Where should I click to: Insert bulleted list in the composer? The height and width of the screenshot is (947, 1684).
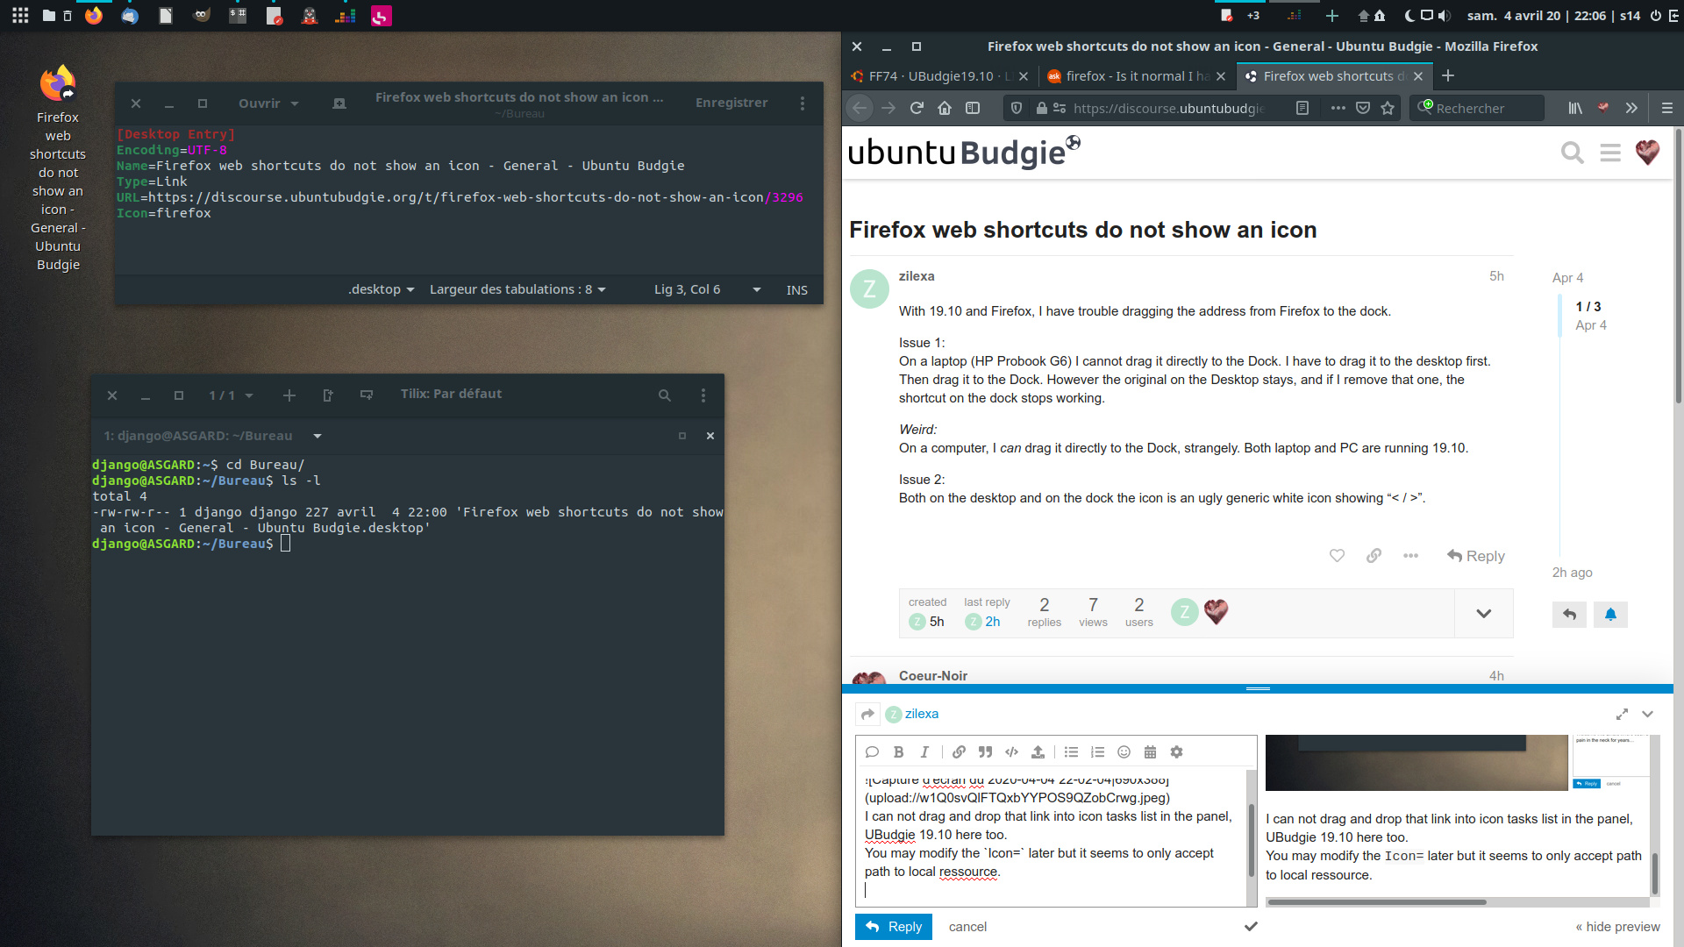click(x=1072, y=752)
